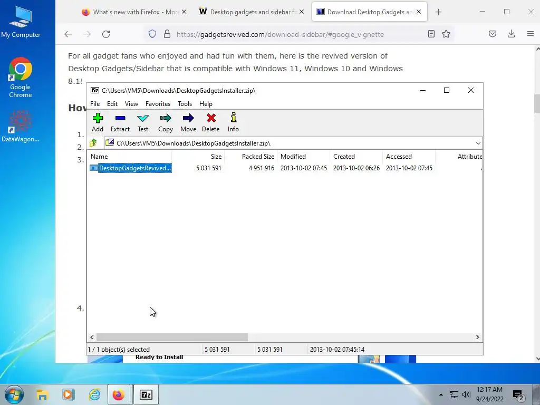Show hidden system tray icons
The image size is (540, 405).
pyautogui.click(x=441, y=394)
